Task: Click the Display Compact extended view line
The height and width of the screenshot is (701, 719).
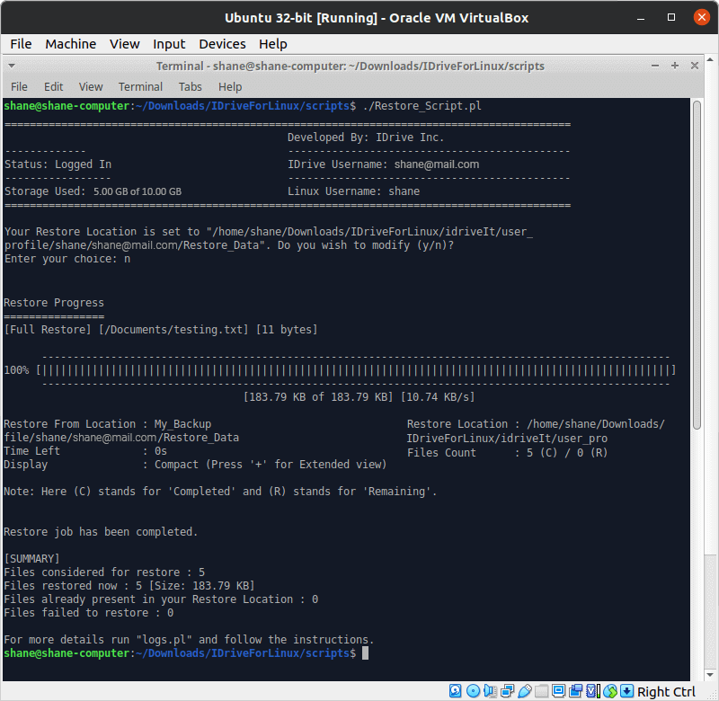Action: (x=195, y=465)
